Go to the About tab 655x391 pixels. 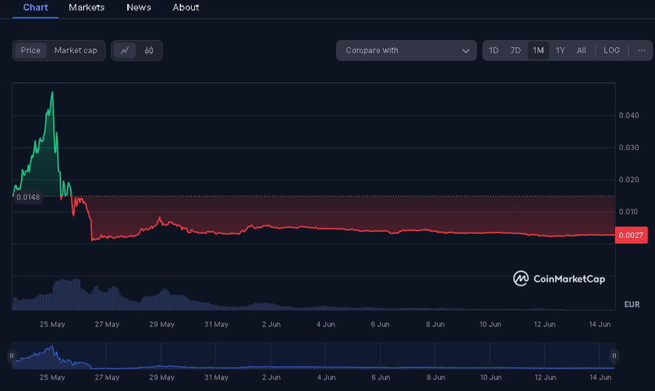tap(186, 8)
